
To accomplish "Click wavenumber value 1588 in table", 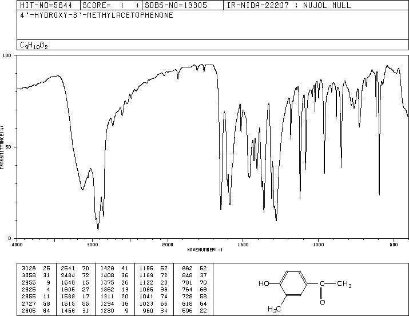I will (68, 297).
